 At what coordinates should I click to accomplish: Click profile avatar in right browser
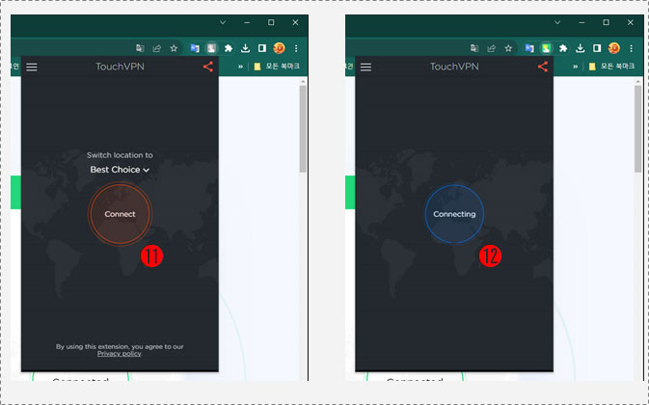614,48
